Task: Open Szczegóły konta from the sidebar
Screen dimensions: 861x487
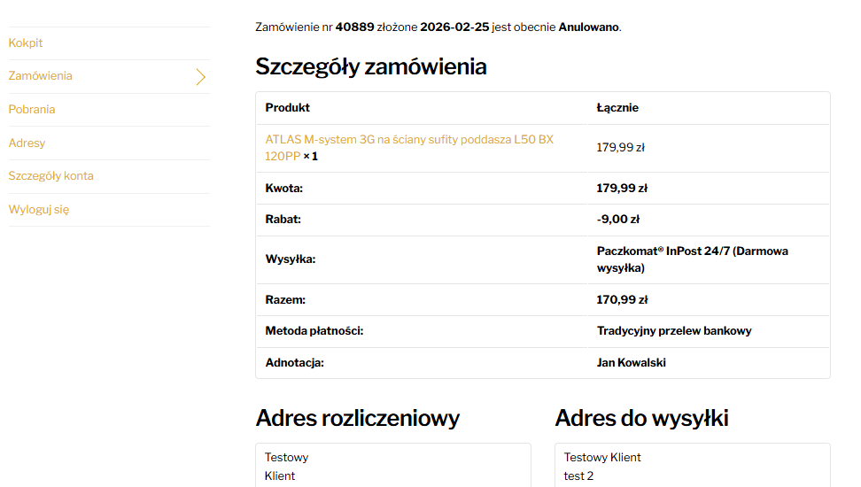Action: (x=50, y=176)
